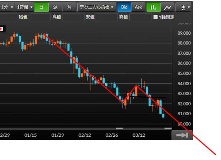This screenshot has height=160, width=221.
Task: Open the drawing pencil tool dropdown
Action: pos(184,7)
